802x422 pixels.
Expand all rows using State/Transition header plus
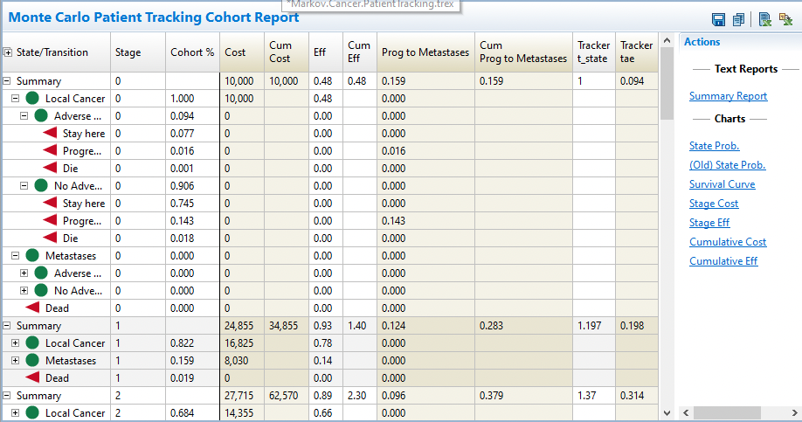coord(9,52)
